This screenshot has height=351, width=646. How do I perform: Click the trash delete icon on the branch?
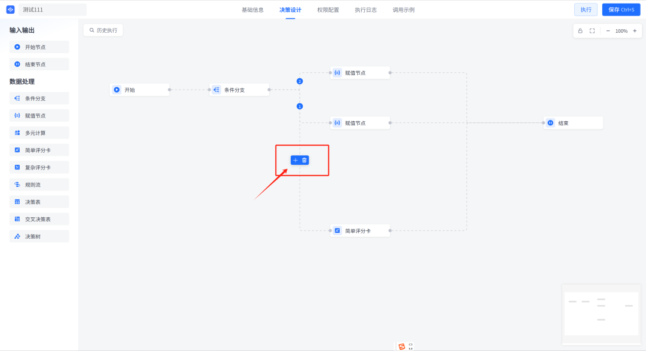tap(304, 161)
